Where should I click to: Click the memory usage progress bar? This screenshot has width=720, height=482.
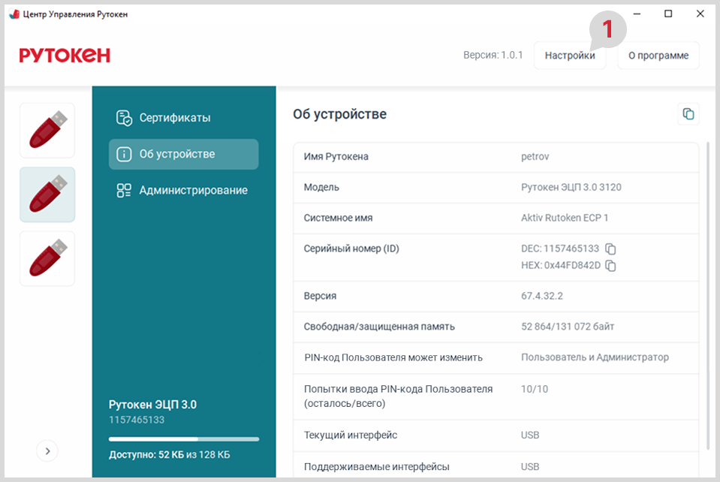pos(183,438)
